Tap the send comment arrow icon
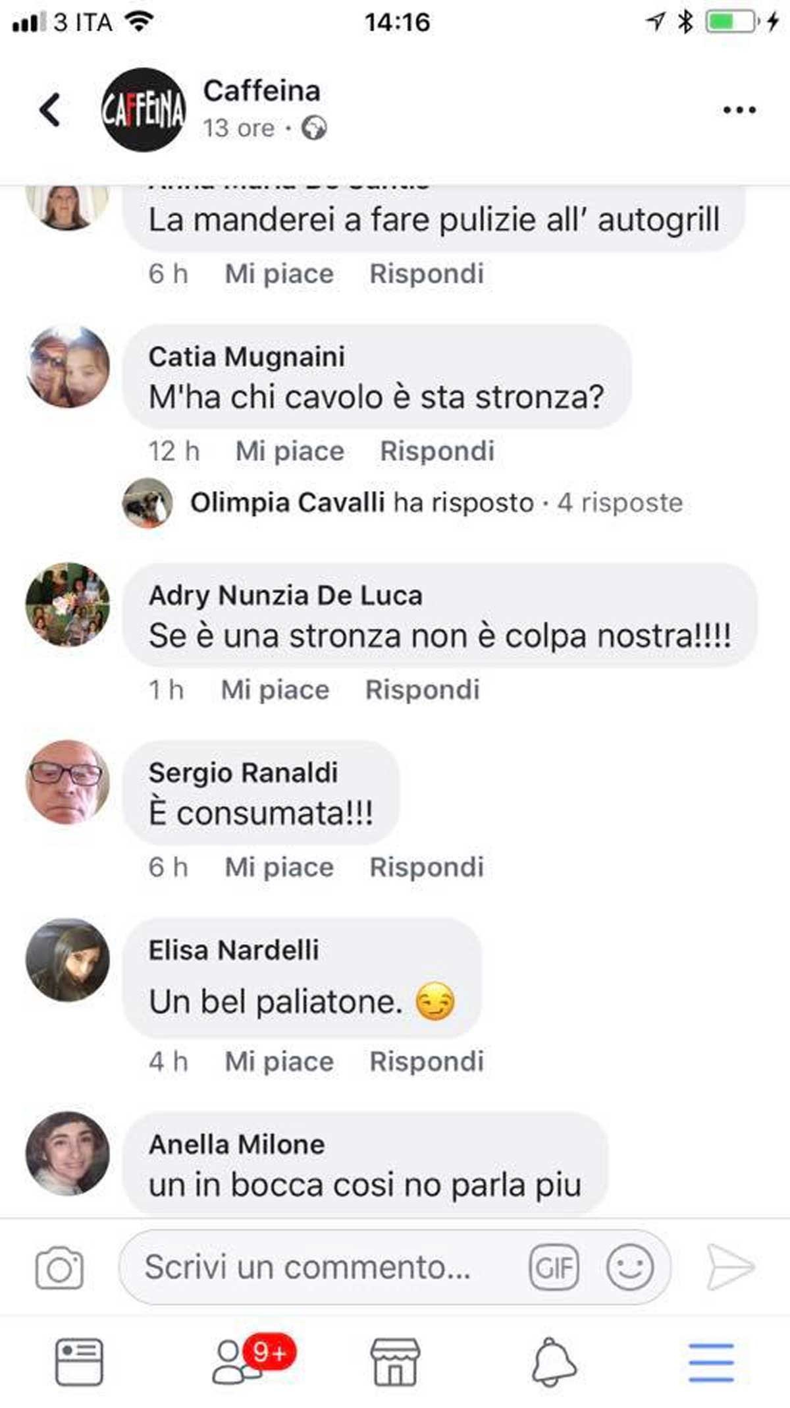 pos(729,1266)
